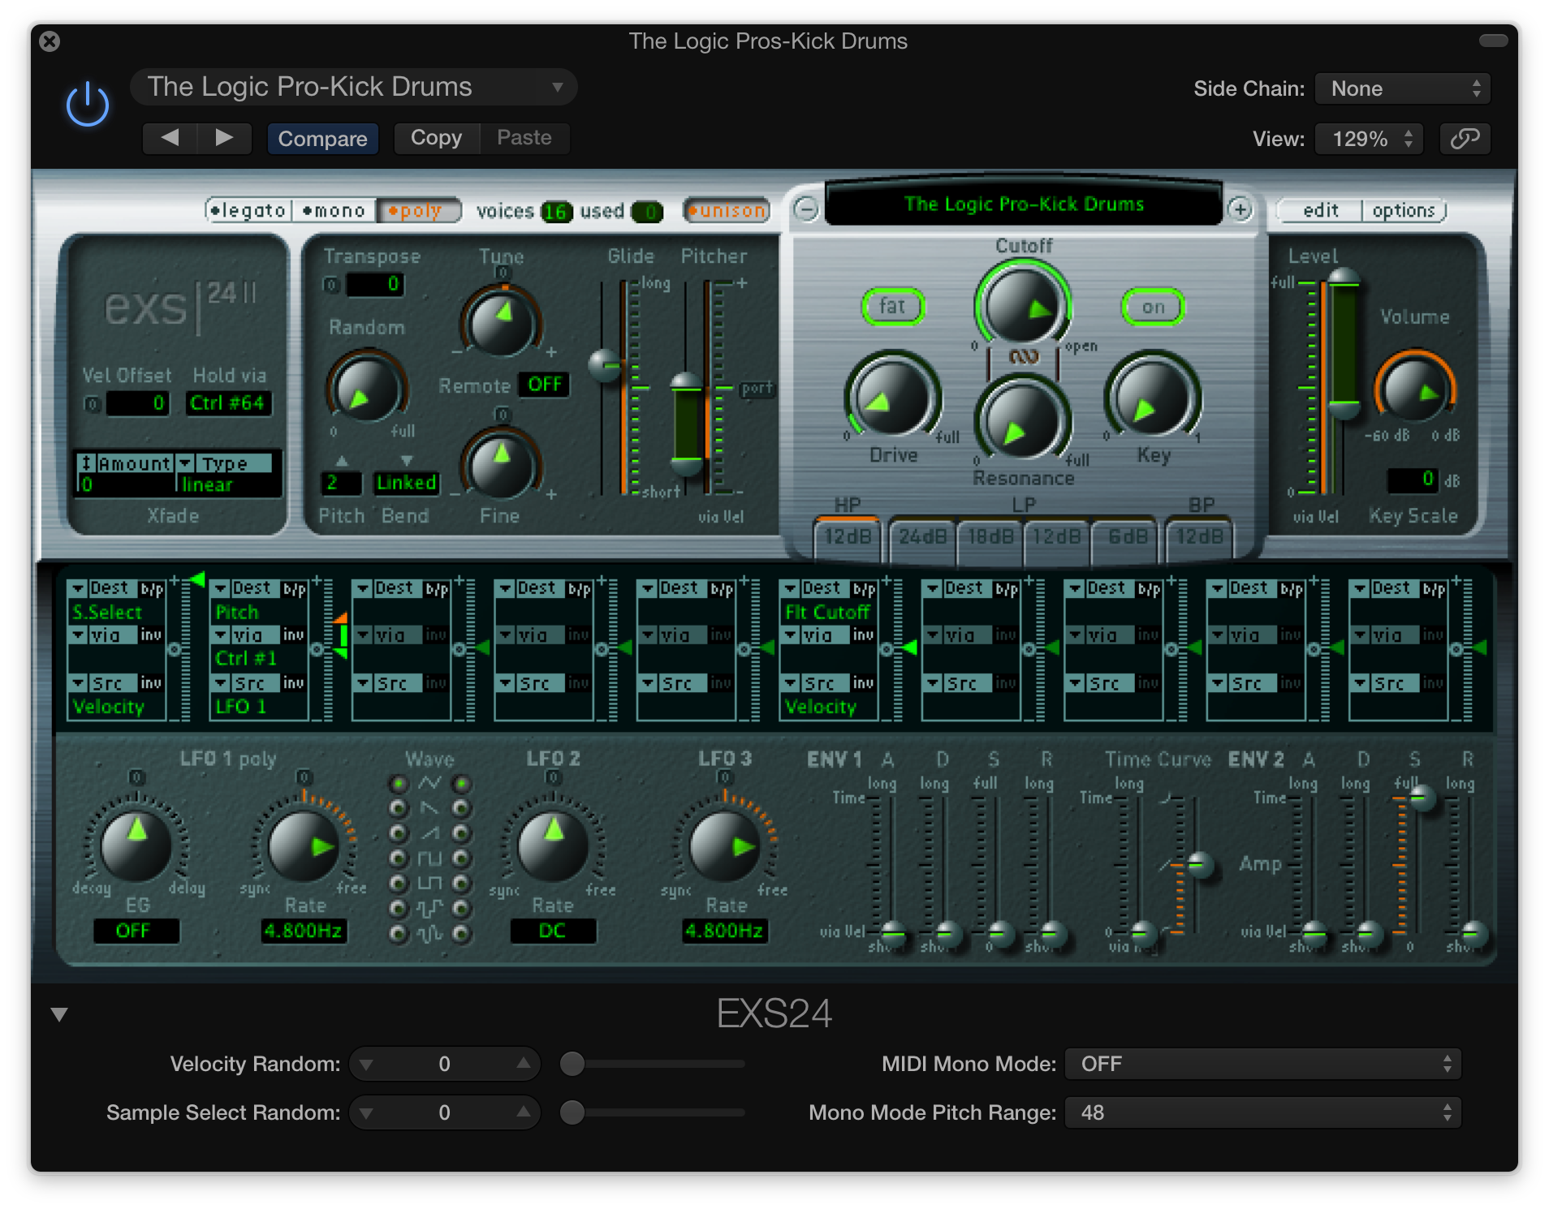This screenshot has width=1549, height=1209.
Task: Click the plus icon beside the preset display
Action: (x=1241, y=209)
